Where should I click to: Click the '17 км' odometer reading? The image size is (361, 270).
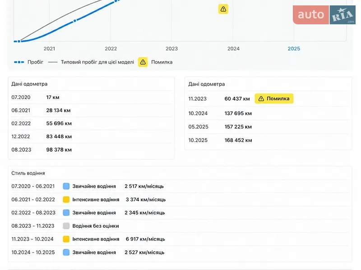coord(53,97)
